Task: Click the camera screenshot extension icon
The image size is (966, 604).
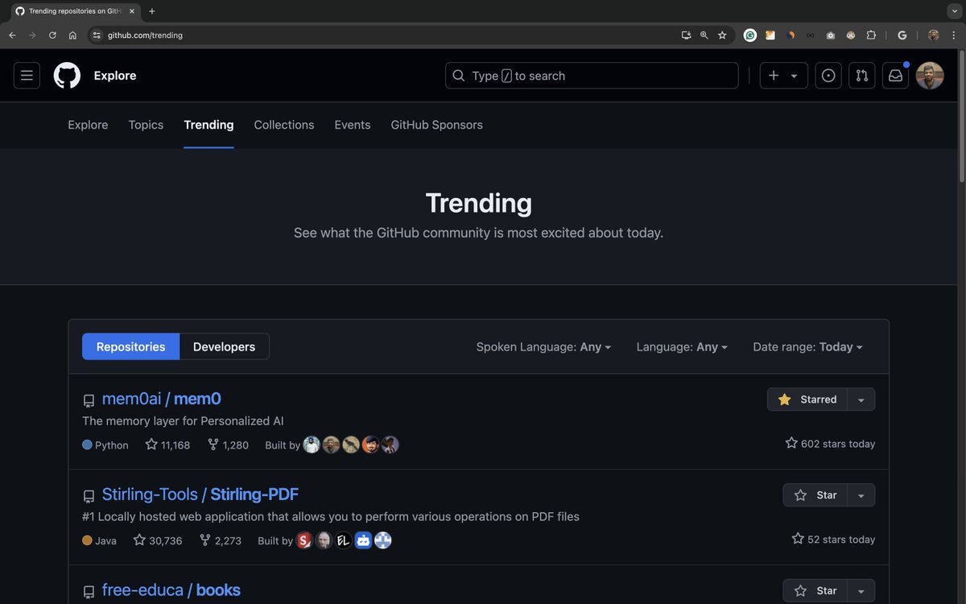Action: (x=831, y=35)
